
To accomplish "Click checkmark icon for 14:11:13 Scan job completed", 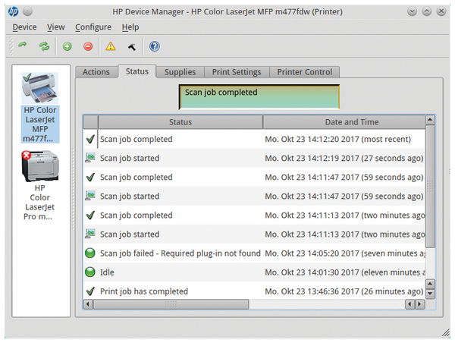I will 90,216.
